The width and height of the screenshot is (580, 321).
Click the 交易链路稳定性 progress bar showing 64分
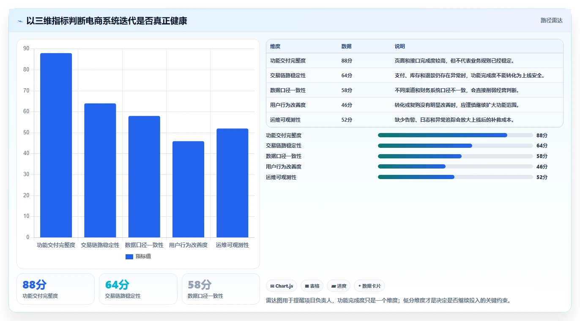click(455, 146)
